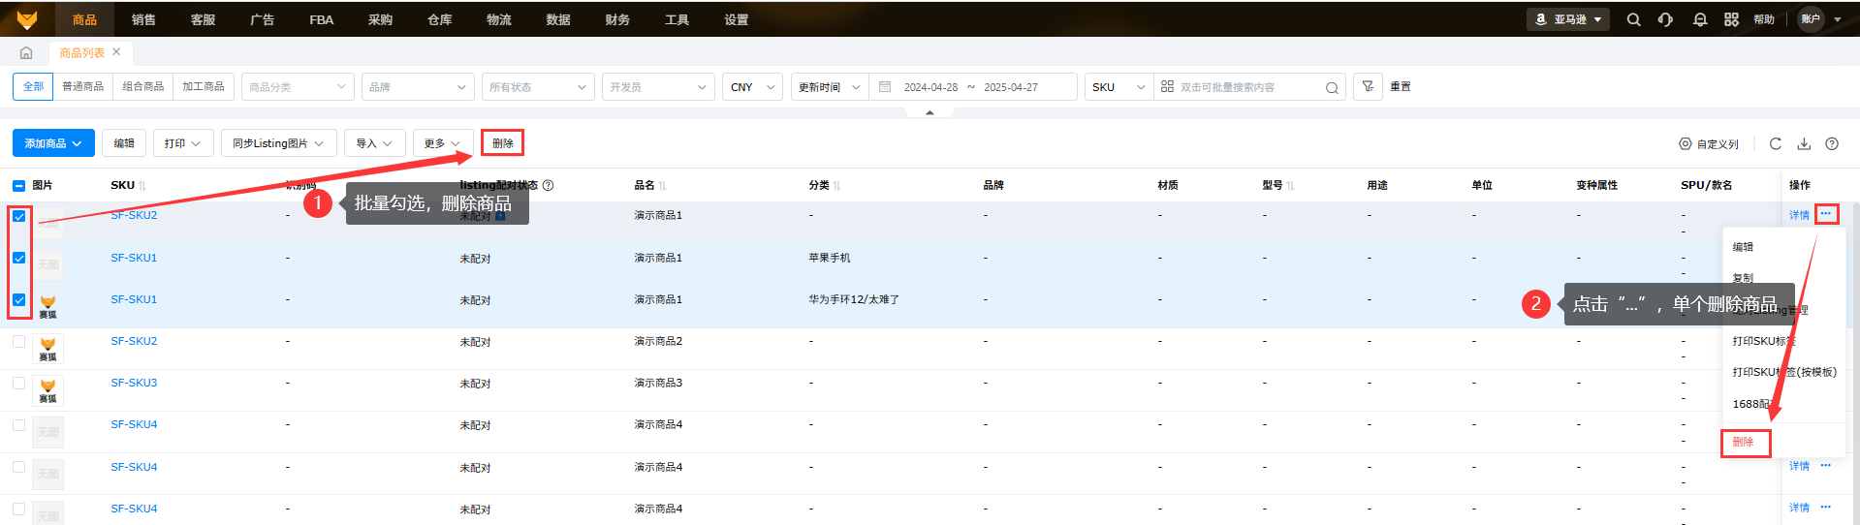The height and width of the screenshot is (525, 1860).
Task: Open the FBA menu in top navigation
Action: tap(321, 19)
